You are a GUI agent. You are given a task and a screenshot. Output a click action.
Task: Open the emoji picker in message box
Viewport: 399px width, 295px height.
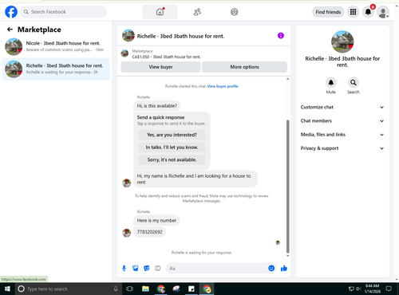pyautogui.click(x=271, y=268)
